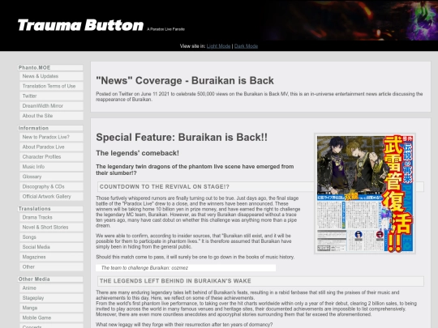
Task: Open the Anime media page
Action: coord(51,288)
